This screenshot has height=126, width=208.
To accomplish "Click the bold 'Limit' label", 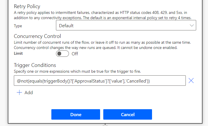I will (18, 53).
